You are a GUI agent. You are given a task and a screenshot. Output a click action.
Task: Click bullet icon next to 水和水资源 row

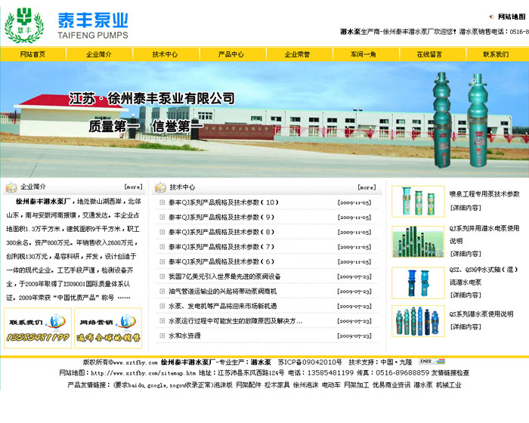tap(162, 336)
